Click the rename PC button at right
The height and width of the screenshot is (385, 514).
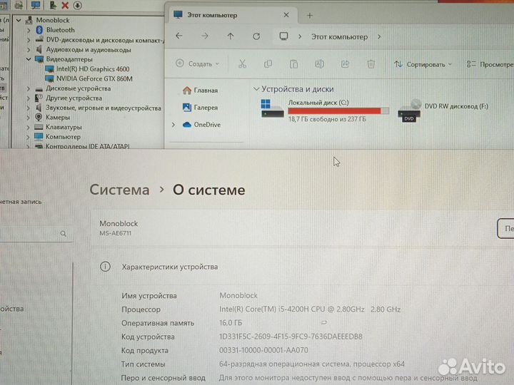505,229
